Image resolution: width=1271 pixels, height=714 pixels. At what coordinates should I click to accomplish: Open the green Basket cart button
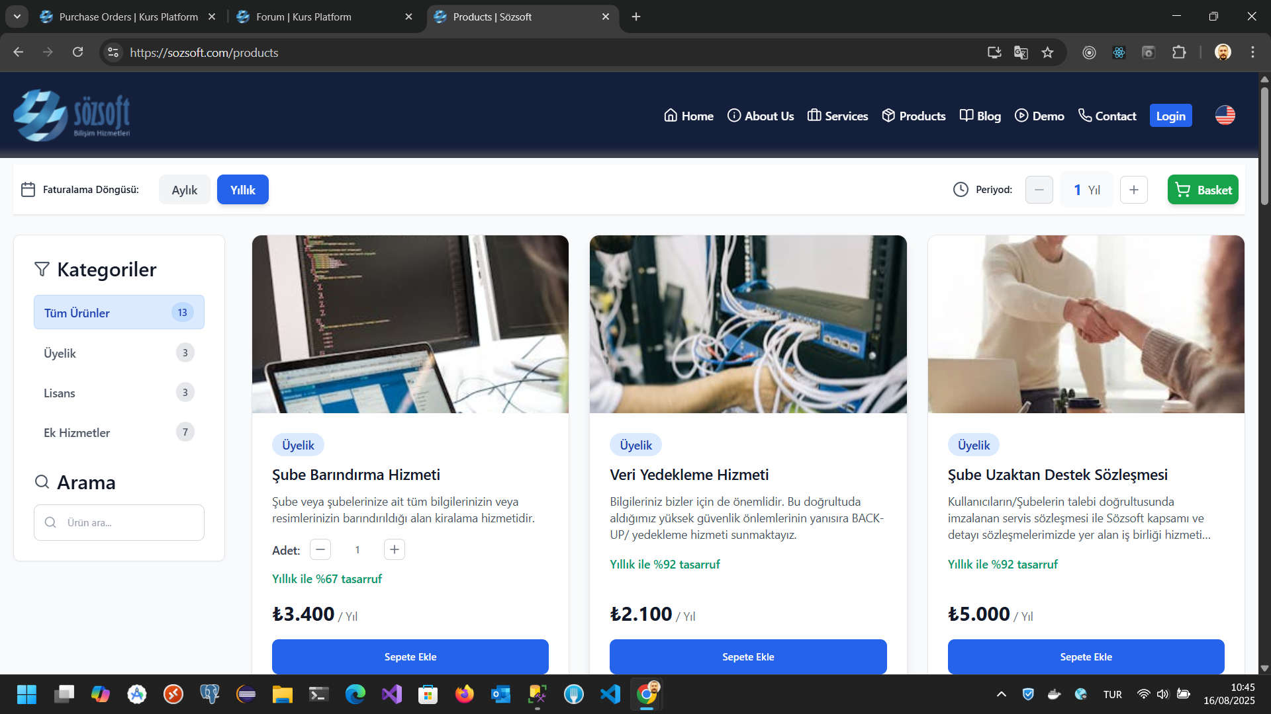[1202, 190]
